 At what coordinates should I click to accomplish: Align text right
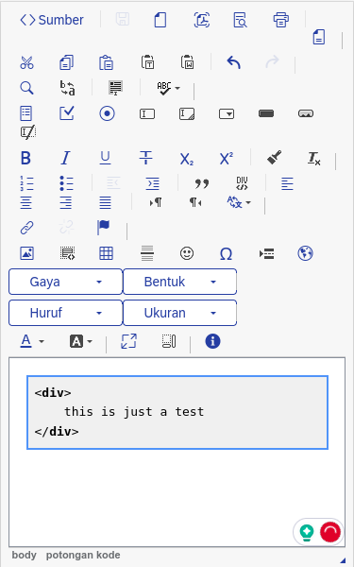point(66,202)
